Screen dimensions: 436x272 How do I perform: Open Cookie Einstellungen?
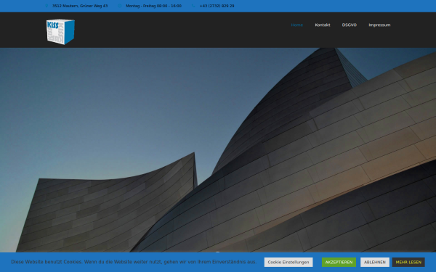point(288,263)
